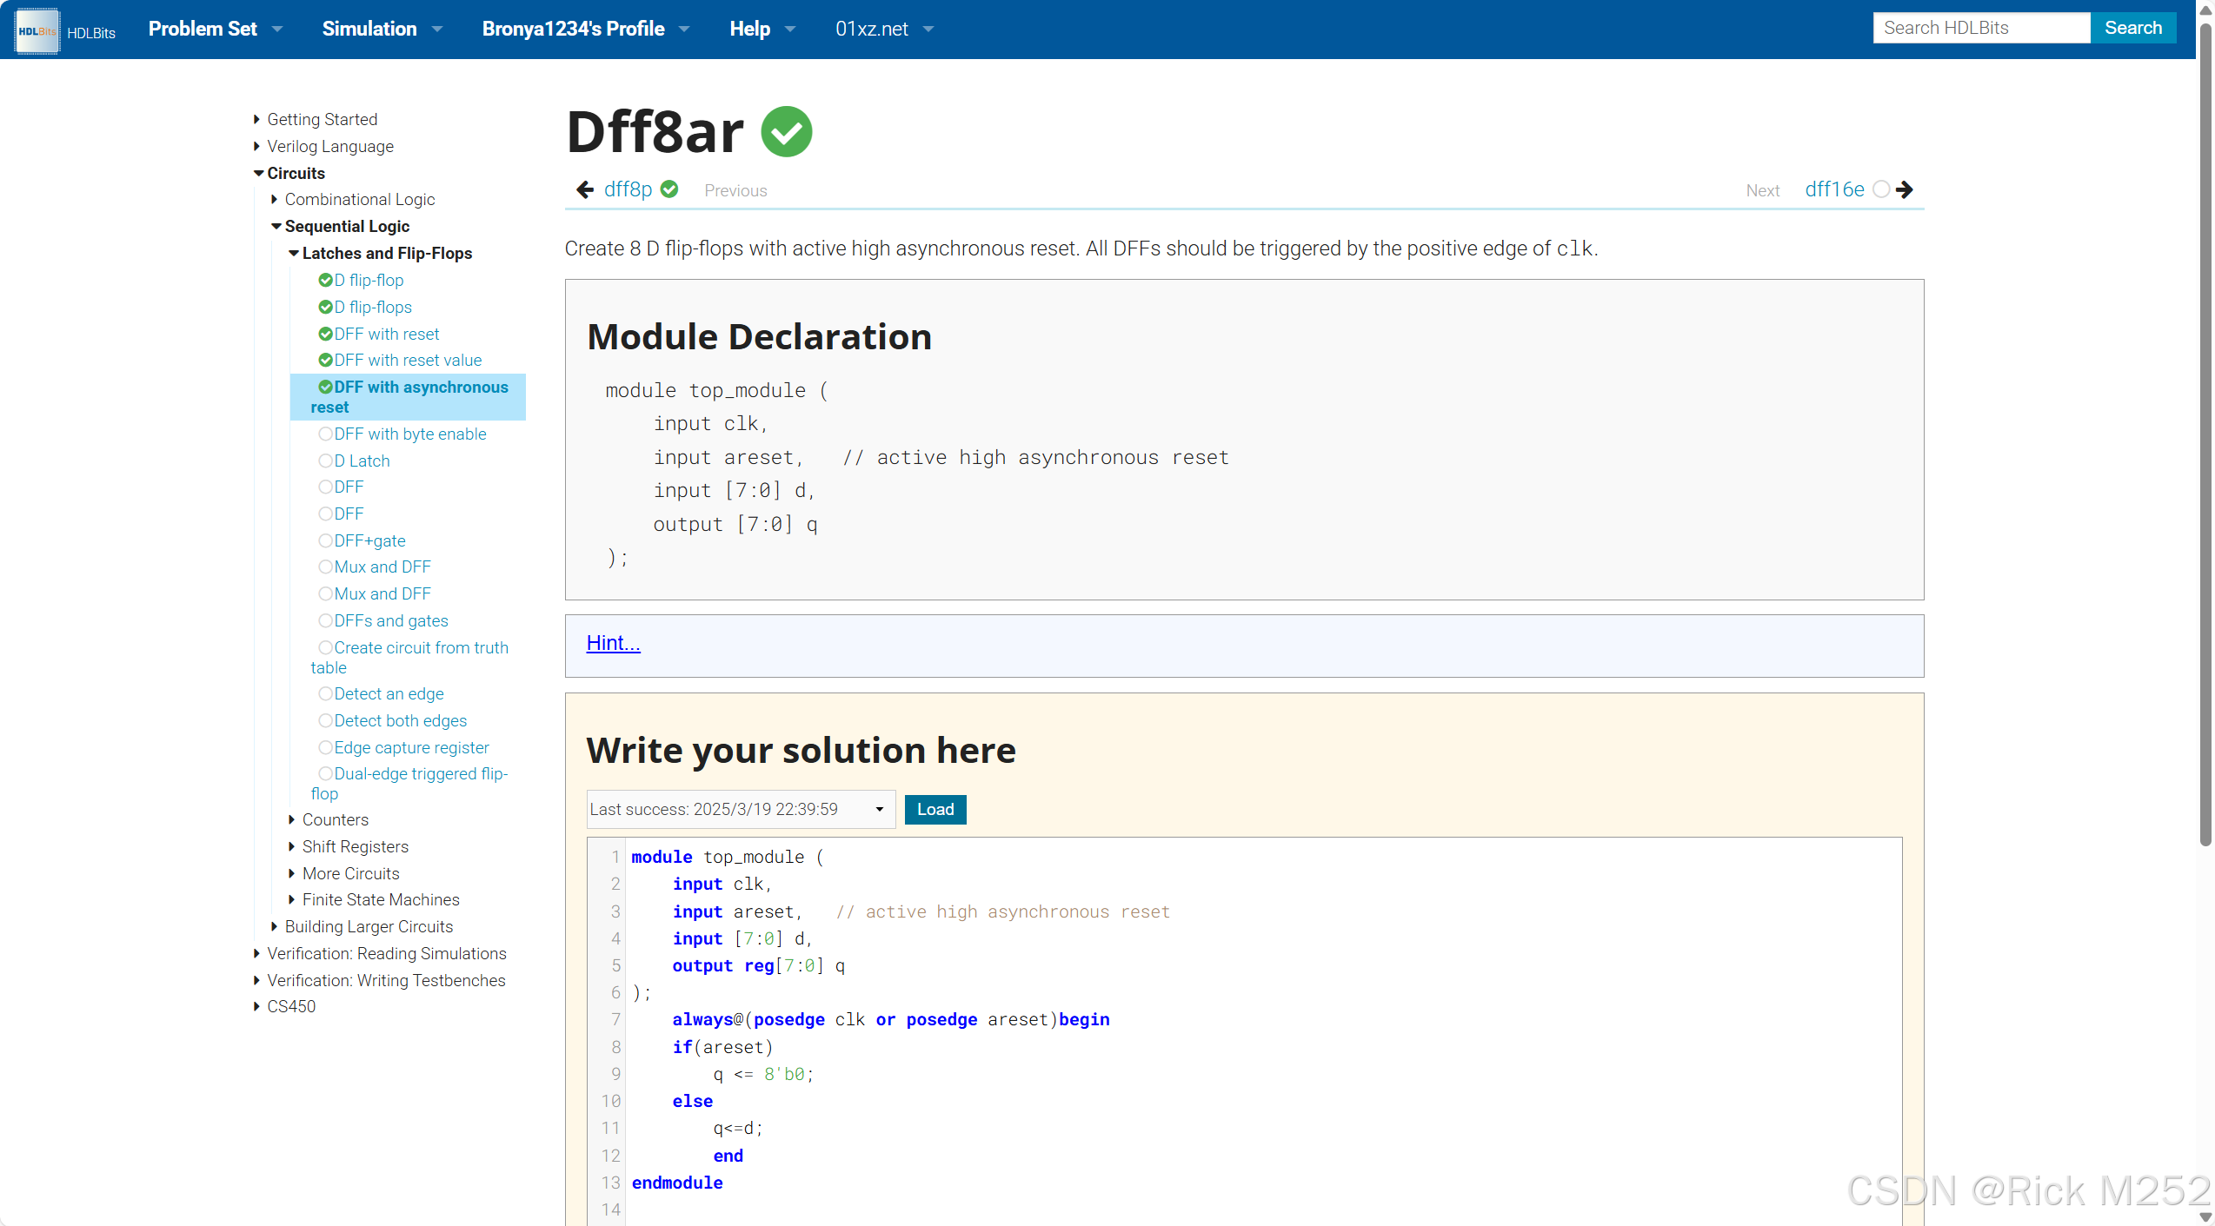Click the green check icon beside D flip-flop
The image size is (2215, 1226).
tap(325, 280)
